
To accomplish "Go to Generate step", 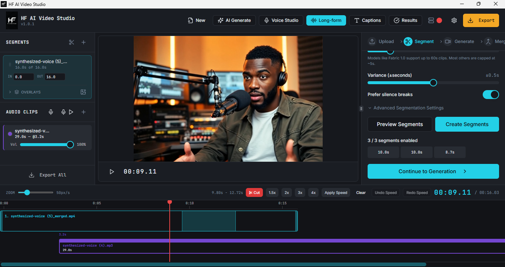I will click(459, 42).
